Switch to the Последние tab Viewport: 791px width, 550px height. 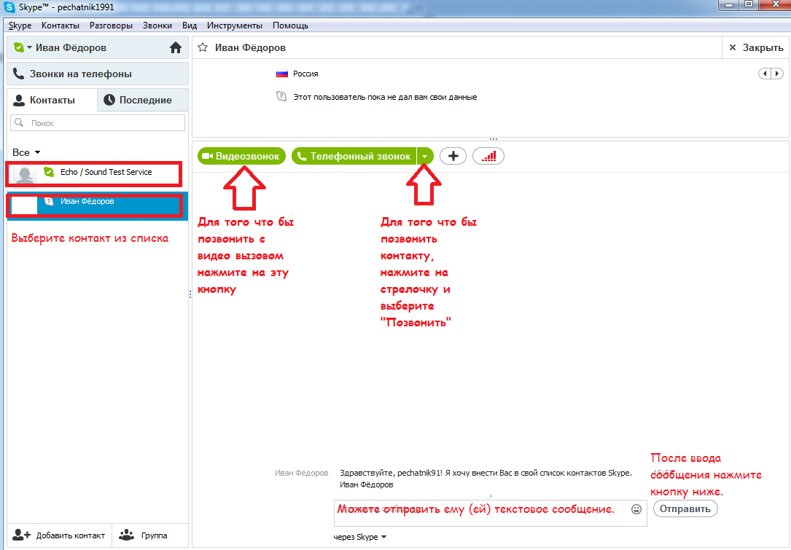(143, 100)
